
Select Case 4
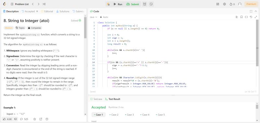point(145,115)
